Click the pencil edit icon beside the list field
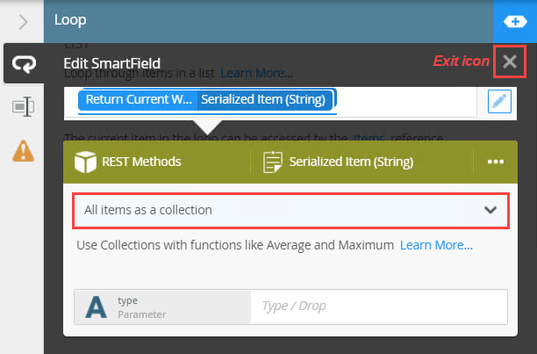 tap(498, 102)
